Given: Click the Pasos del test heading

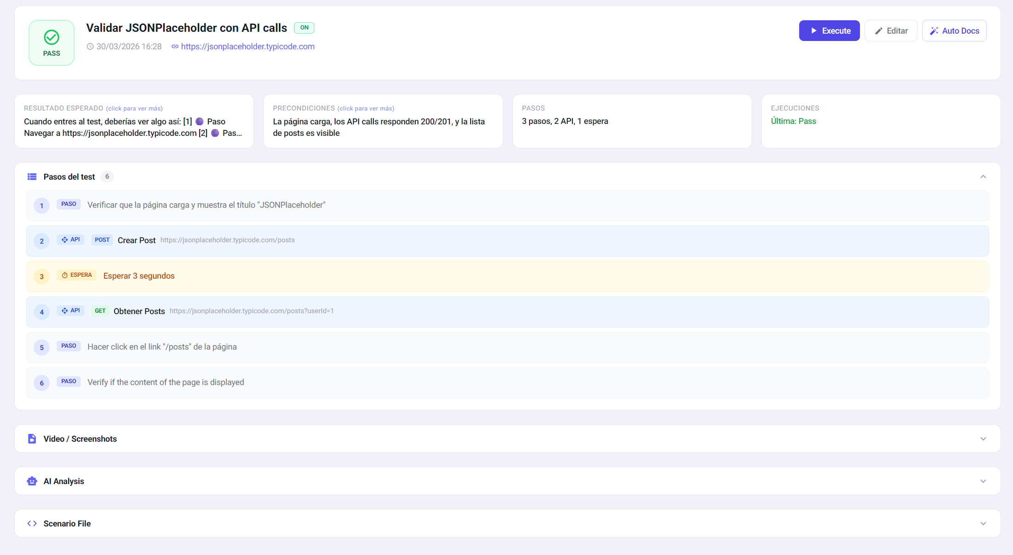Looking at the screenshot, I should (69, 177).
